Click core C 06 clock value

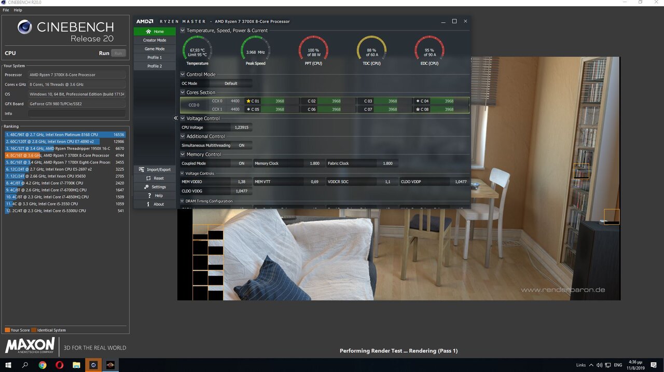click(x=336, y=109)
